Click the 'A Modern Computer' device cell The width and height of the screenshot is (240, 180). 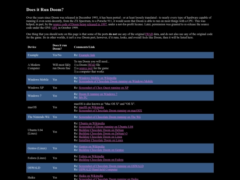(x=34, y=67)
